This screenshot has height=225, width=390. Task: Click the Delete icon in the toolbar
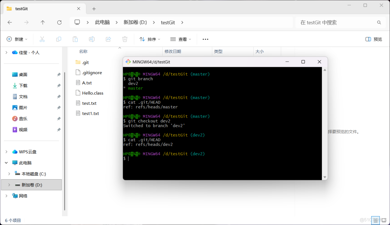tap(125, 39)
